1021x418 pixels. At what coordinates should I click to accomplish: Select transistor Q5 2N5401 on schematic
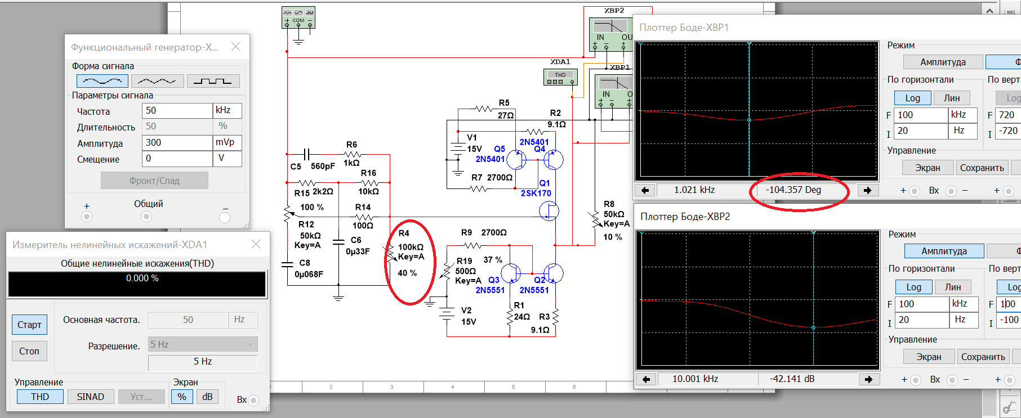pos(516,160)
